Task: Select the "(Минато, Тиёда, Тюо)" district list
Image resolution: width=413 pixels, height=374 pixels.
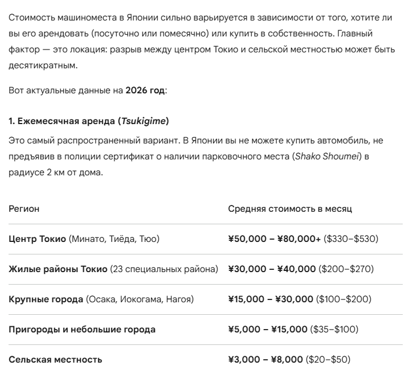Action: point(114,239)
